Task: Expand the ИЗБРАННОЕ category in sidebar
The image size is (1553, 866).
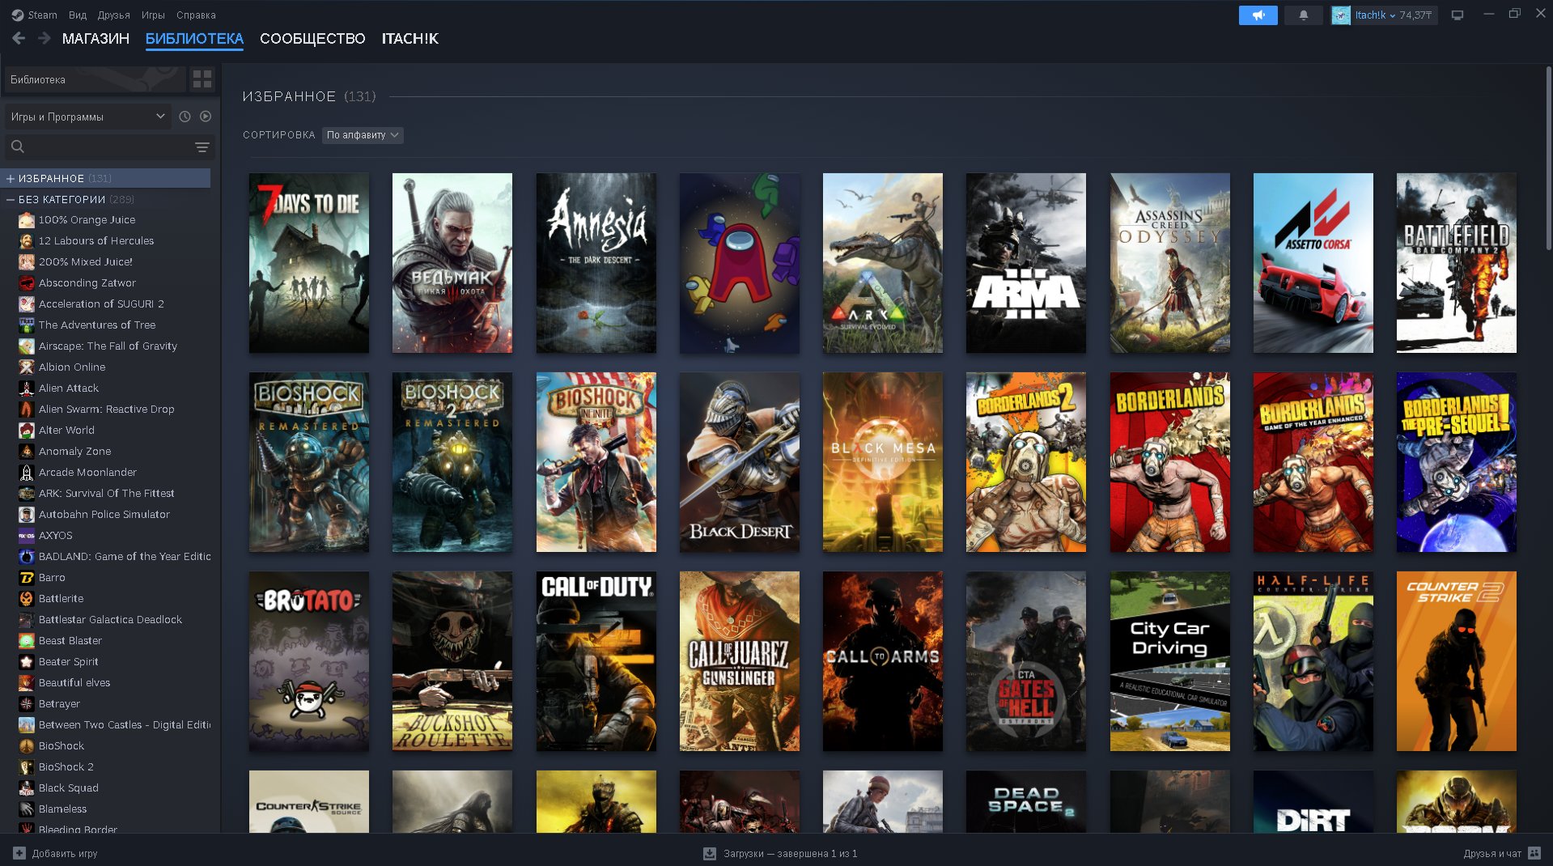Action: [11, 178]
